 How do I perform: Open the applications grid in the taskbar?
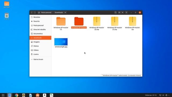tap(3, 95)
